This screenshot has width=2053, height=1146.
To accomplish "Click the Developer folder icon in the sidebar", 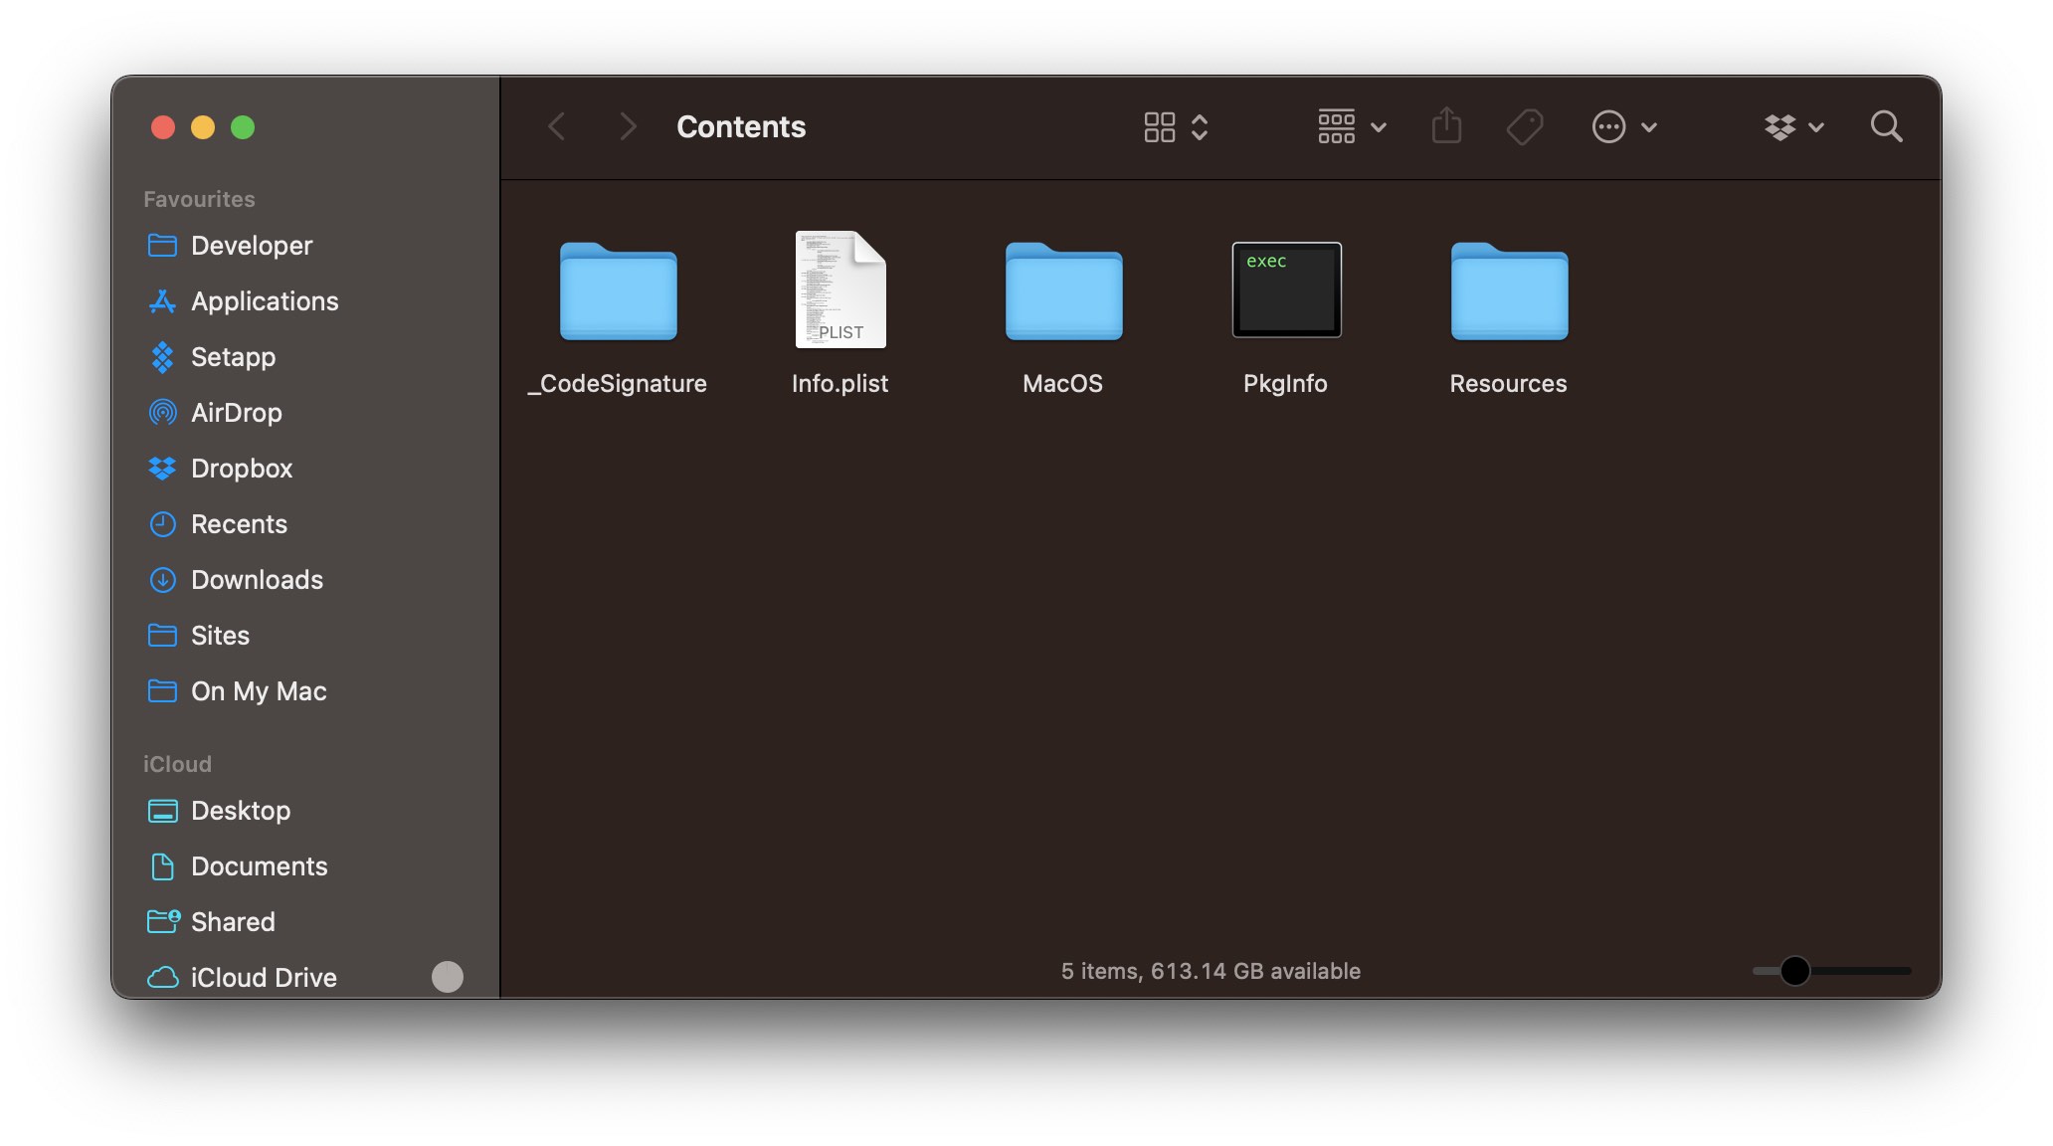I will [x=162, y=245].
